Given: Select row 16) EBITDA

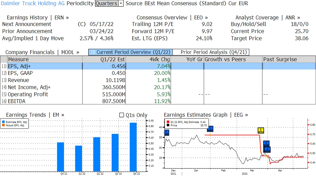Looking at the screenshot, I should [x=158, y=101].
